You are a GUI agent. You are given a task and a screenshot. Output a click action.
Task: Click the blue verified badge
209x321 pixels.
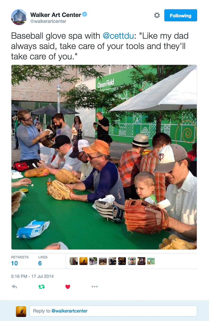click(85, 14)
